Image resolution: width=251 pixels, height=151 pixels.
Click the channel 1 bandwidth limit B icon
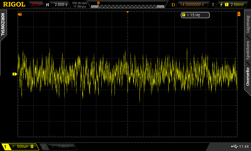point(32,146)
